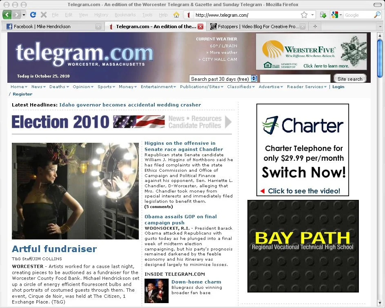
Task: Click the Site search button
Action: click(x=350, y=79)
